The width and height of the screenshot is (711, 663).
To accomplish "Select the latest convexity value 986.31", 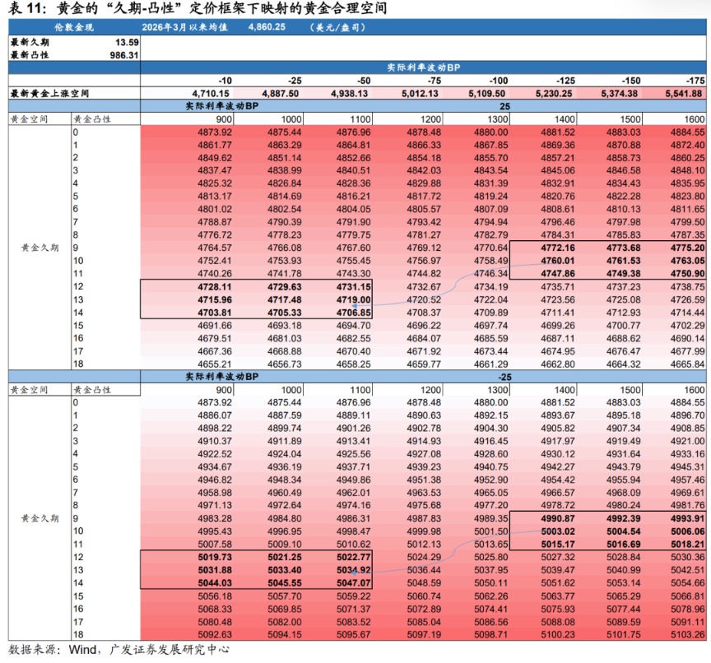I will (x=123, y=54).
